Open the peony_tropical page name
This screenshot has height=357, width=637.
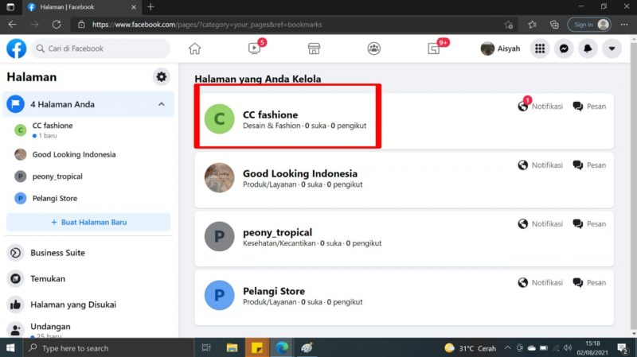(277, 232)
